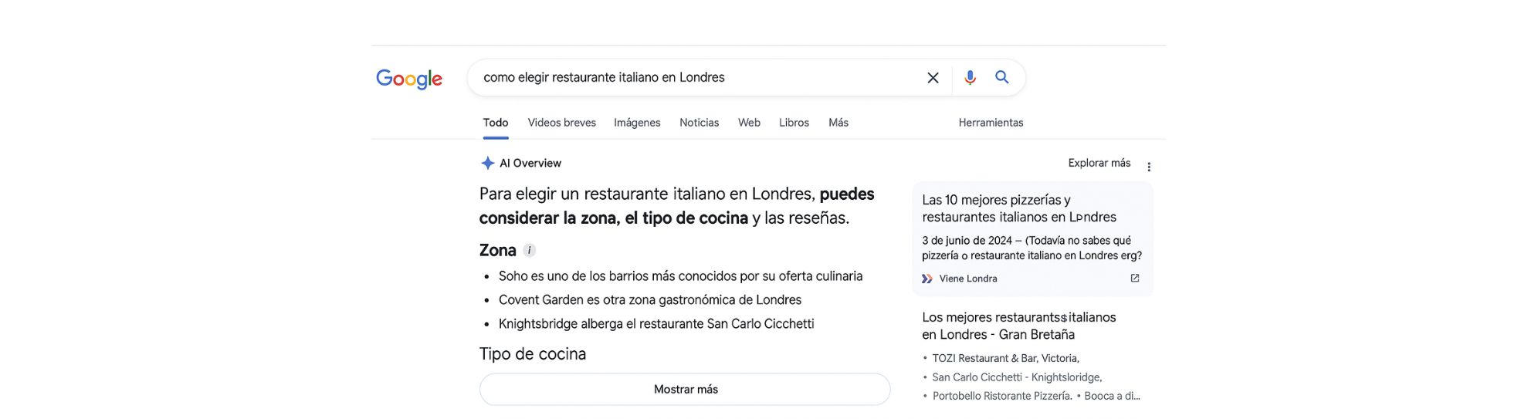
Task: Click the Viene Londra site icon
Action: point(927,279)
